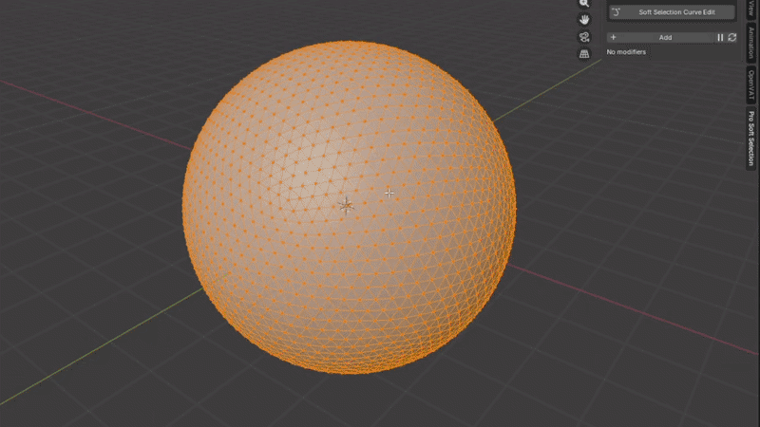
Task: Open the Add modifier dropdown
Action: [x=665, y=37]
